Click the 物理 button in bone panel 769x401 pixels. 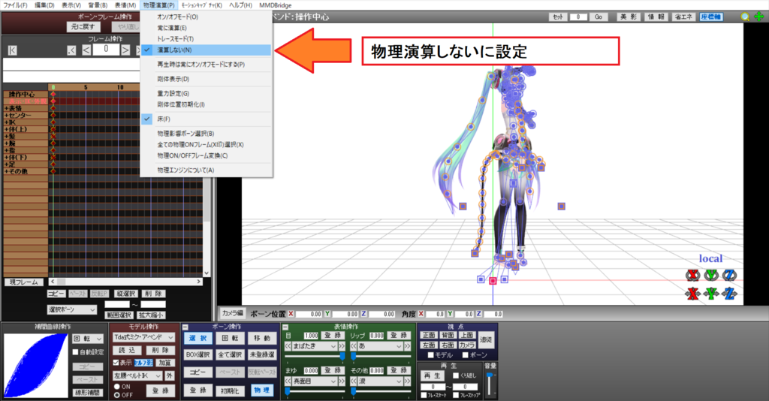click(x=261, y=390)
